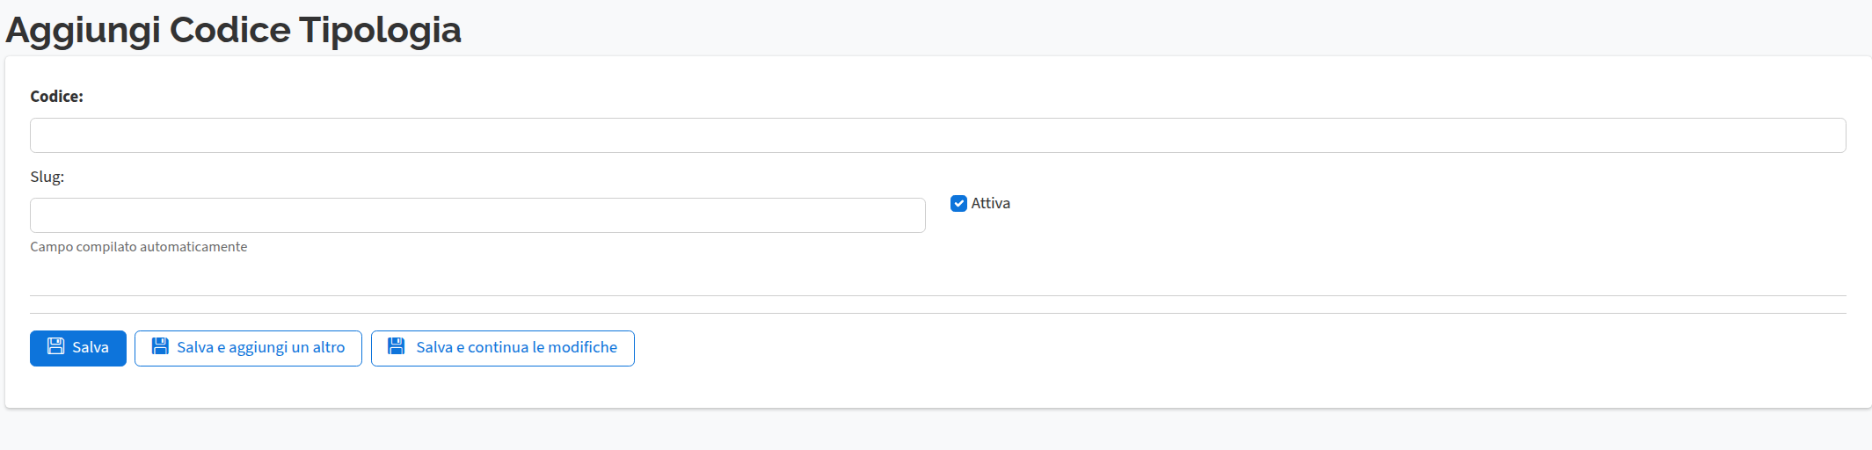Image resolution: width=1872 pixels, height=450 pixels.
Task: Click the word 'Salva' in the primary button
Action: pos(91,347)
